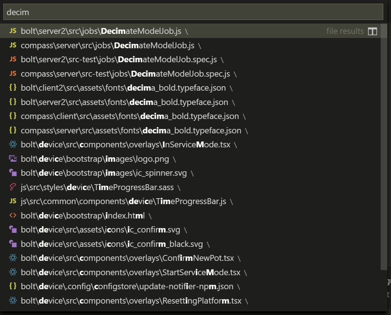Click the test file icon beside DecimateModelJob.spec.js
Screen dimensions: 391x315
pyautogui.click(x=13, y=59)
